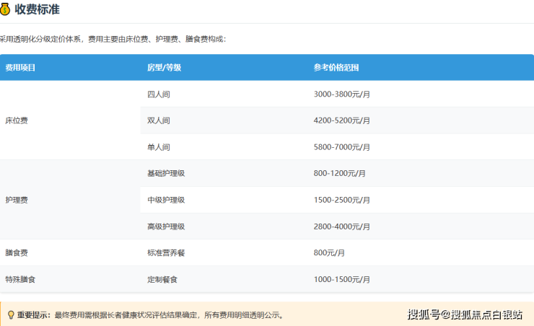Screen dimensions: 534x326
Task: Click the 参考价格范围 column header
Action: click(x=336, y=68)
